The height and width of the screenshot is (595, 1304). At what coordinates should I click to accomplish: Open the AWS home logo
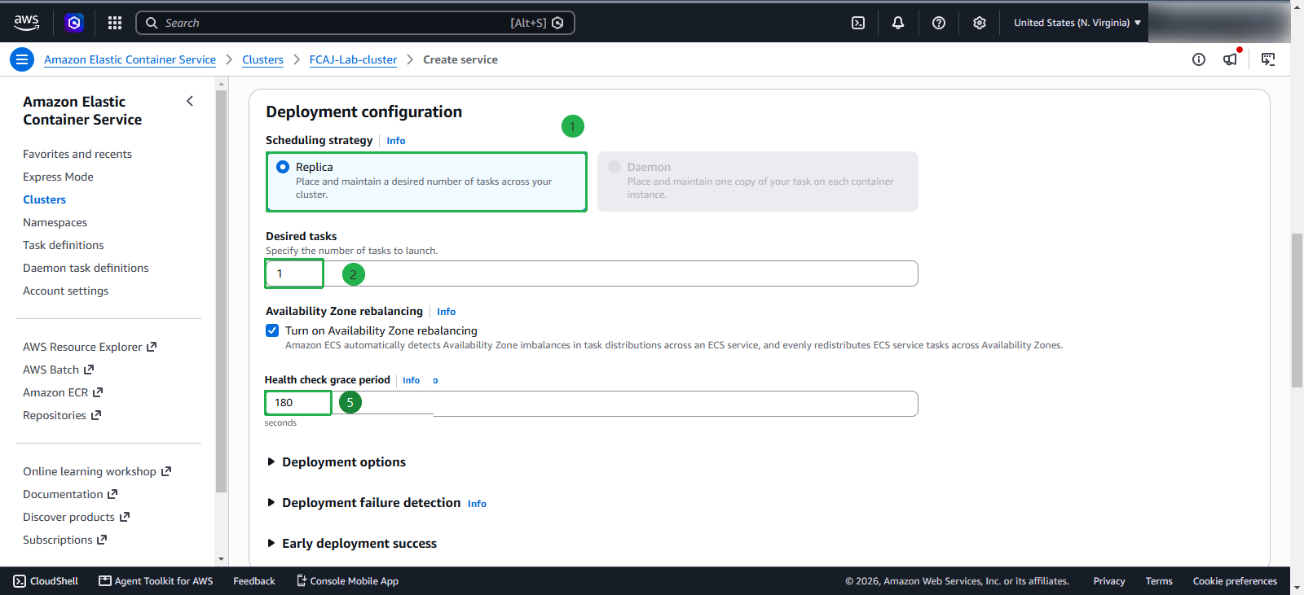point(26,23)
